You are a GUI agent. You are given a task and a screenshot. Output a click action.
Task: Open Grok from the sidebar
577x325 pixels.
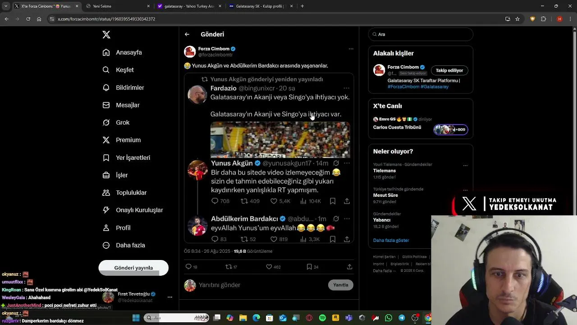point(116,122)
